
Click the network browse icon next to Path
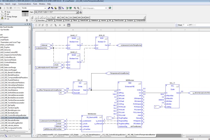click(x=80, y=12)
